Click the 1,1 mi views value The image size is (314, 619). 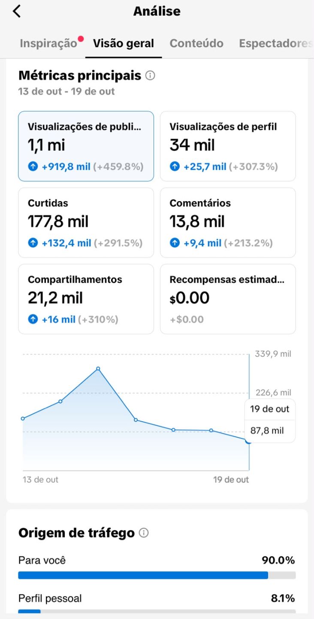click(46, 145)
